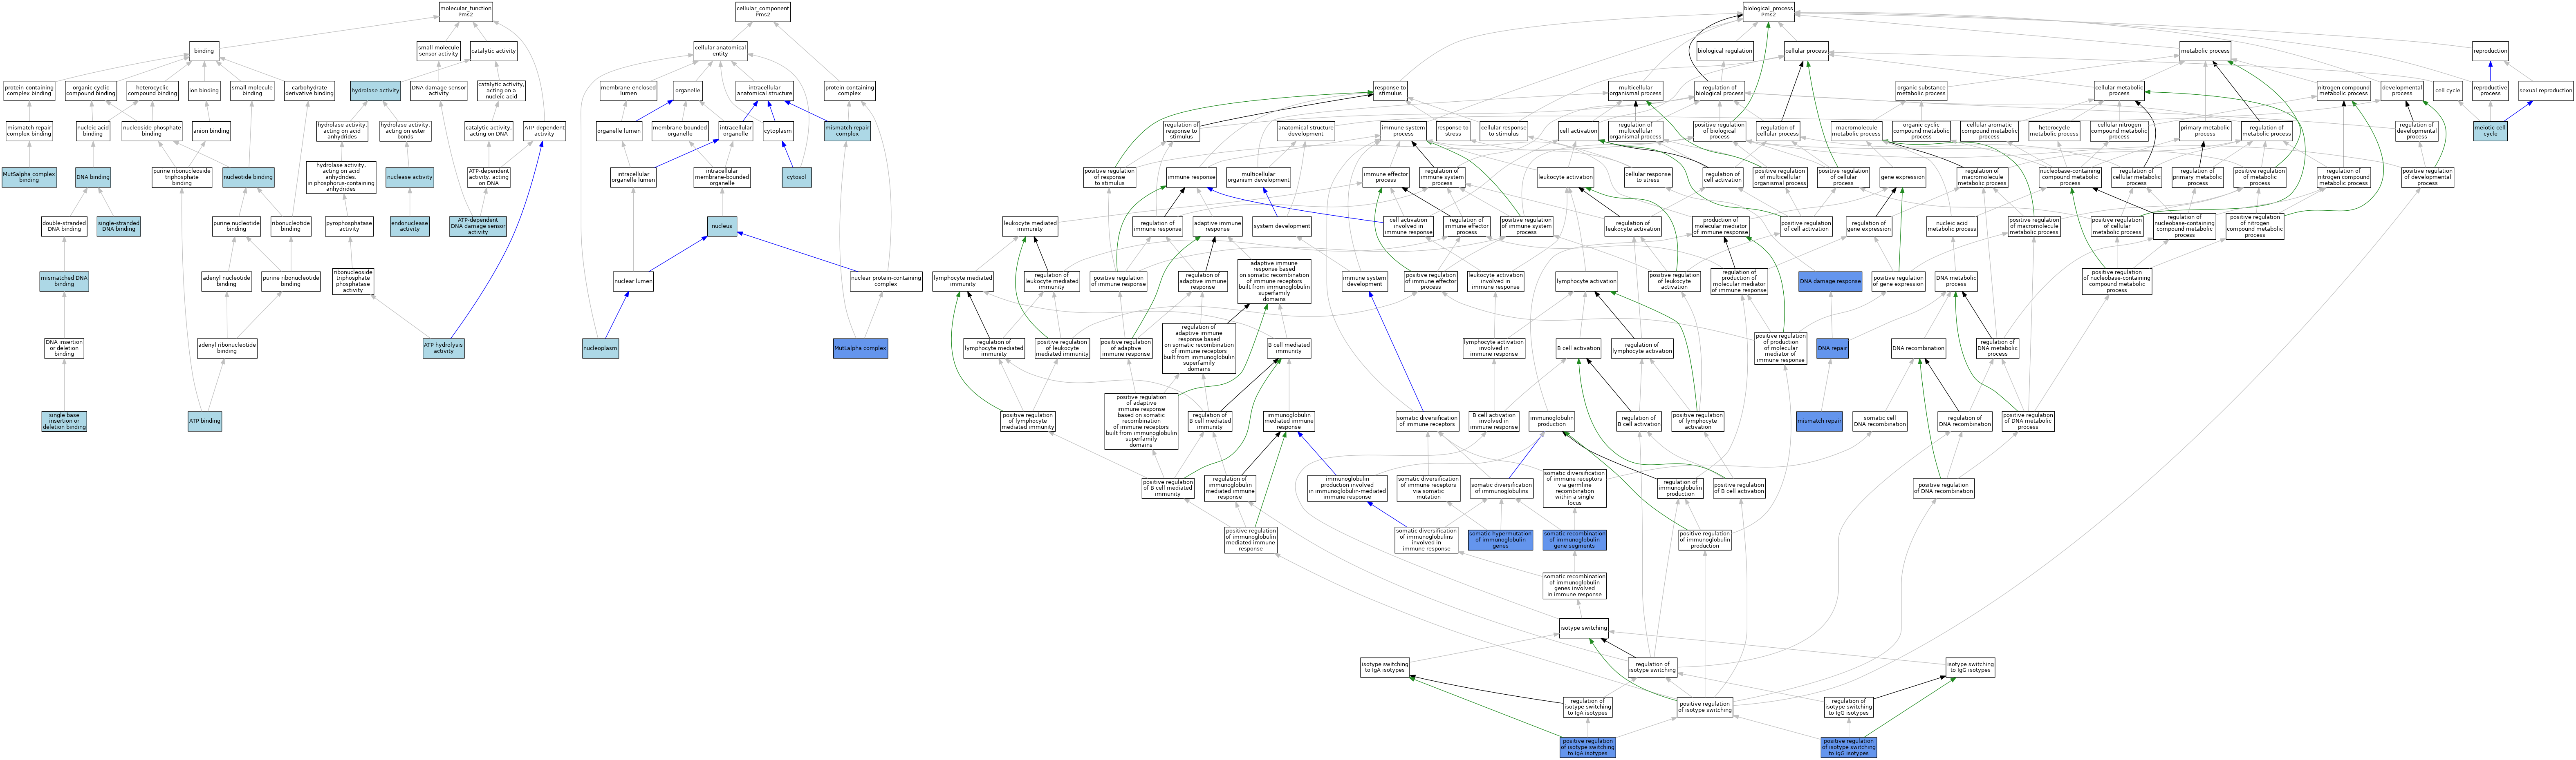Select the 'reproduction' node
2576x760 pixels.
point(2490,51)
